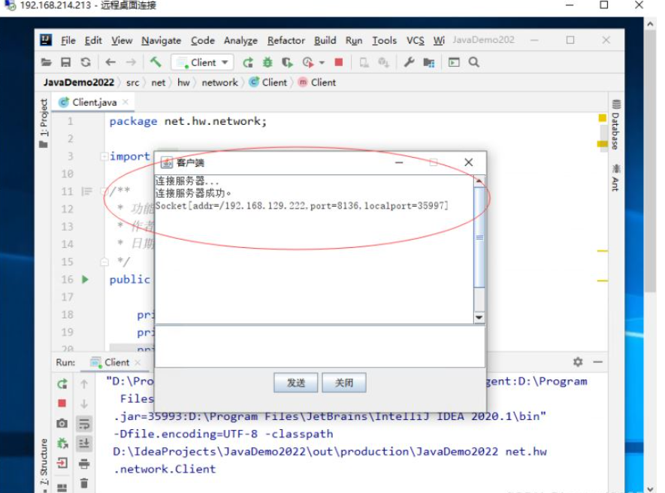Viewport: 665px width, 493px height.
Task: Select the Client class breadcrumb
Action: pyautogui.click(x=268, y=83)
